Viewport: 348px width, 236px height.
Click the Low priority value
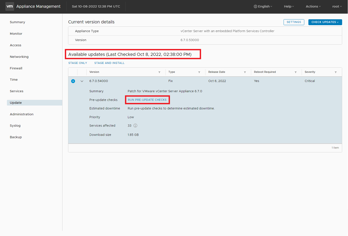click(x=131, y=117)
